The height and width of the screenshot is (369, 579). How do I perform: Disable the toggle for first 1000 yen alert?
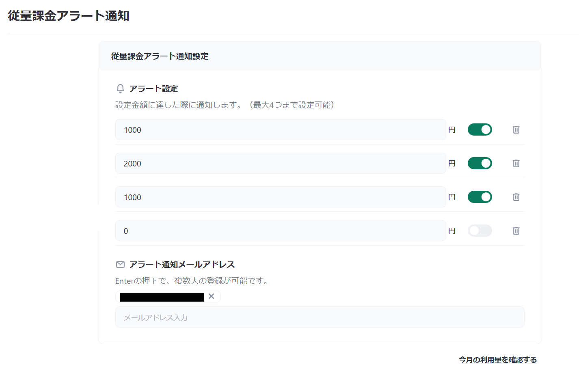point(480,129)
